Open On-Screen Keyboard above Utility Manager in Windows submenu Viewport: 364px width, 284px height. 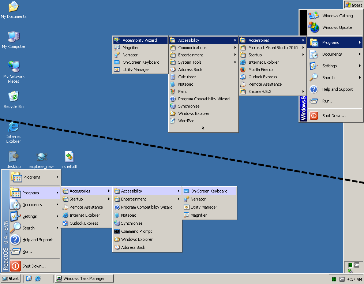[140, 62]
